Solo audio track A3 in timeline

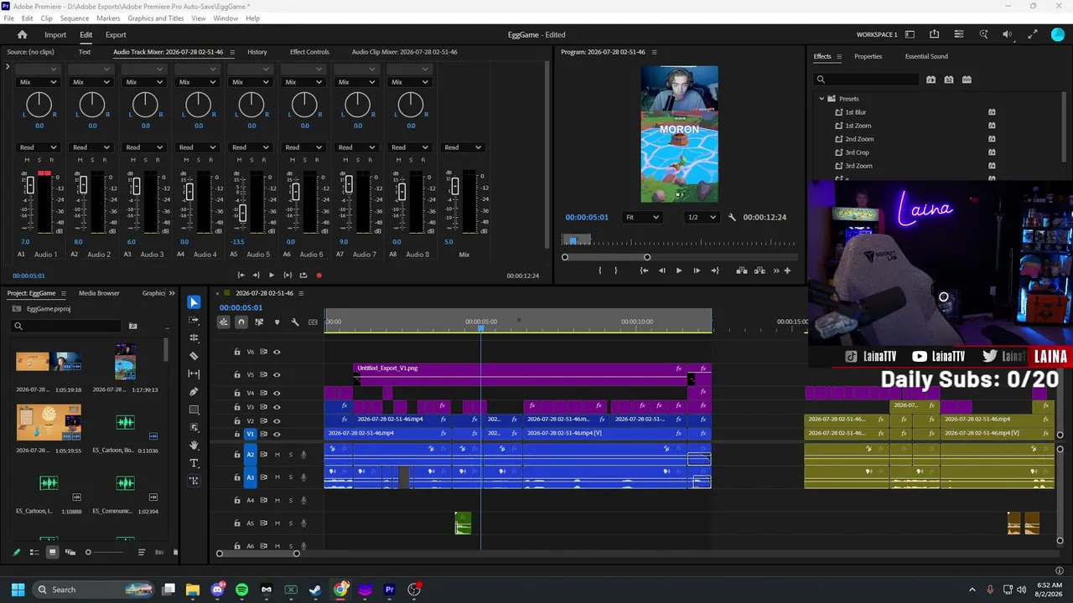(x=291, y=477)
